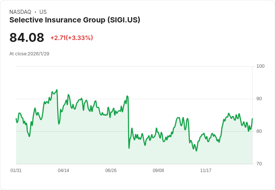
Task: Select the 01/31 date on x-axis
Action: 16,171
